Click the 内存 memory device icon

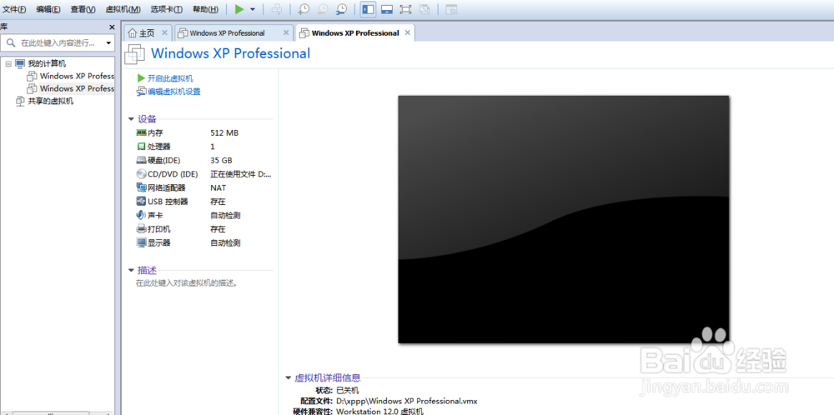141,132
